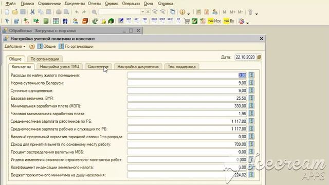
Task: Click the question mark help button
Action: [32, 46]
